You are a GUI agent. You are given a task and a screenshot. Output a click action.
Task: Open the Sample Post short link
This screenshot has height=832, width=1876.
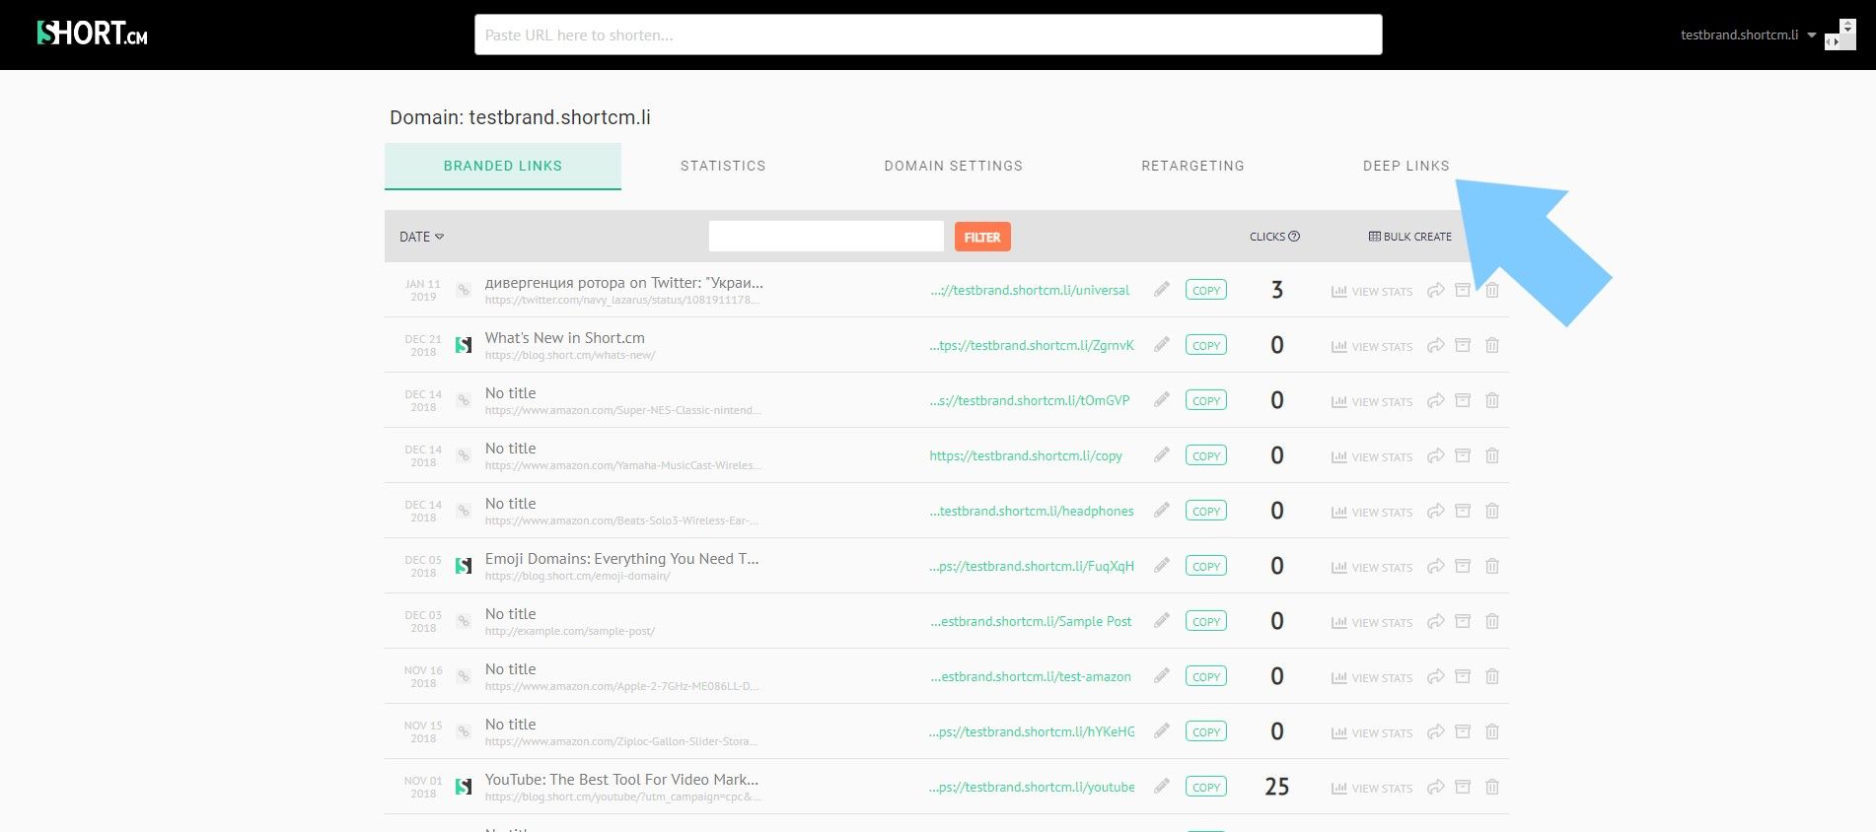(1031, 621)
